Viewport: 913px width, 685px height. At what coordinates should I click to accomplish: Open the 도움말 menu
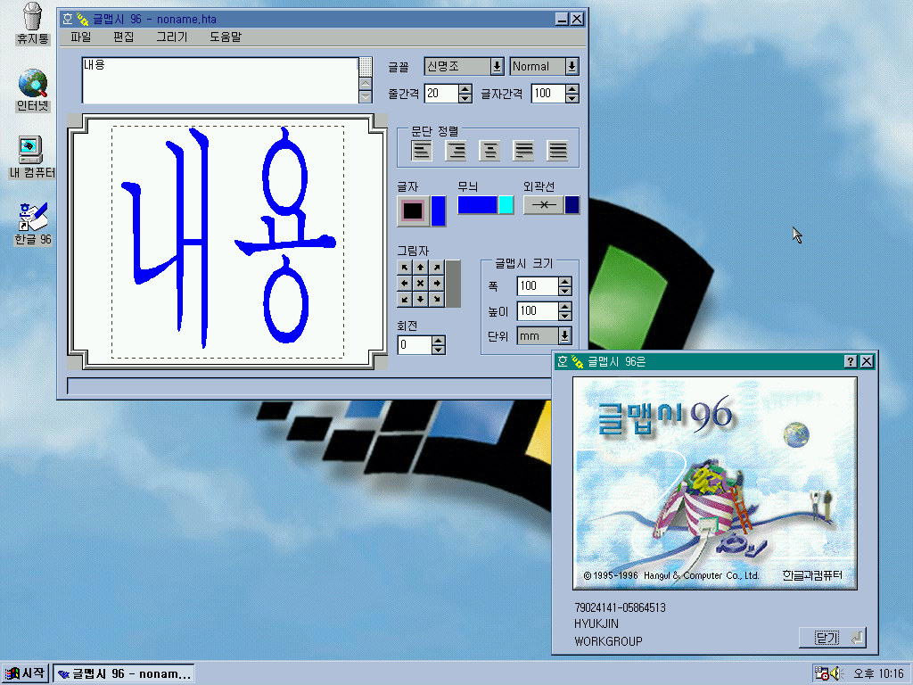tap(226, 37)
